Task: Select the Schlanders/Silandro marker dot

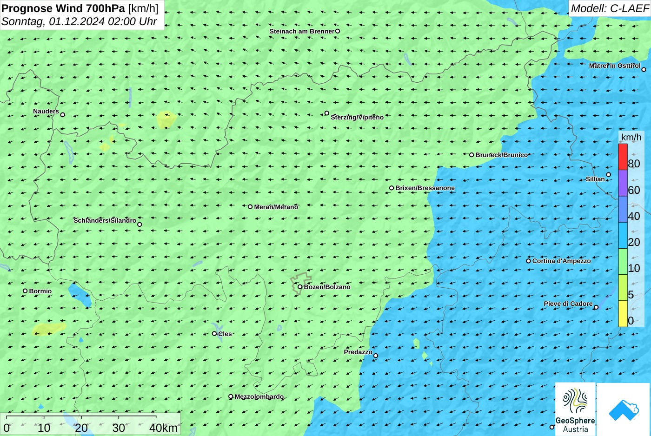Action: click(139, 225)
